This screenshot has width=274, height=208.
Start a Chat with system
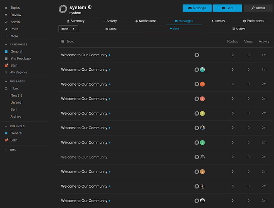[x=227, y=8]
